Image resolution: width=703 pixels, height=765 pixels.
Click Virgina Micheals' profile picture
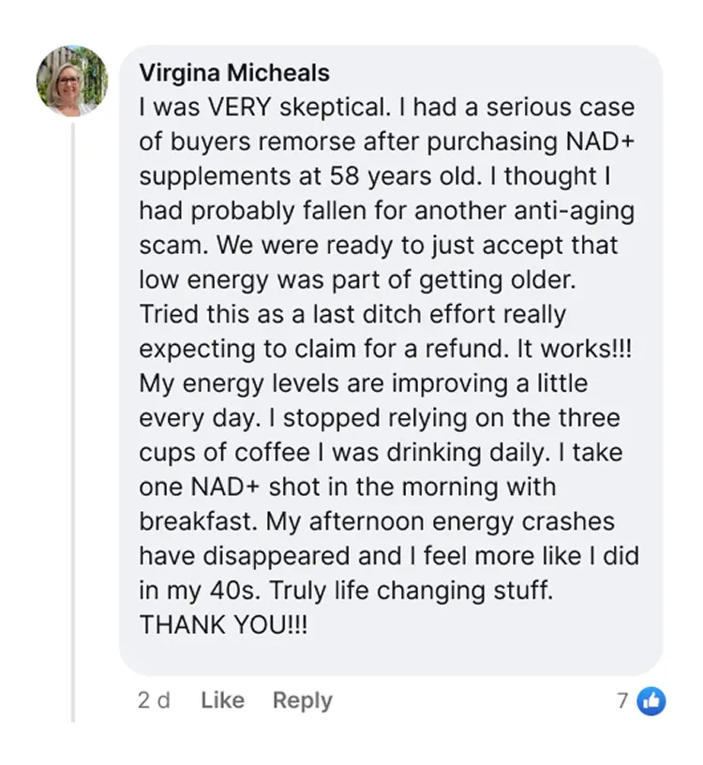(x=72, y=81)
